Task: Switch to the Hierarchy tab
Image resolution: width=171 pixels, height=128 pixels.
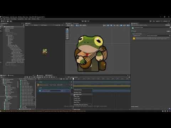Action: point(5,23)
